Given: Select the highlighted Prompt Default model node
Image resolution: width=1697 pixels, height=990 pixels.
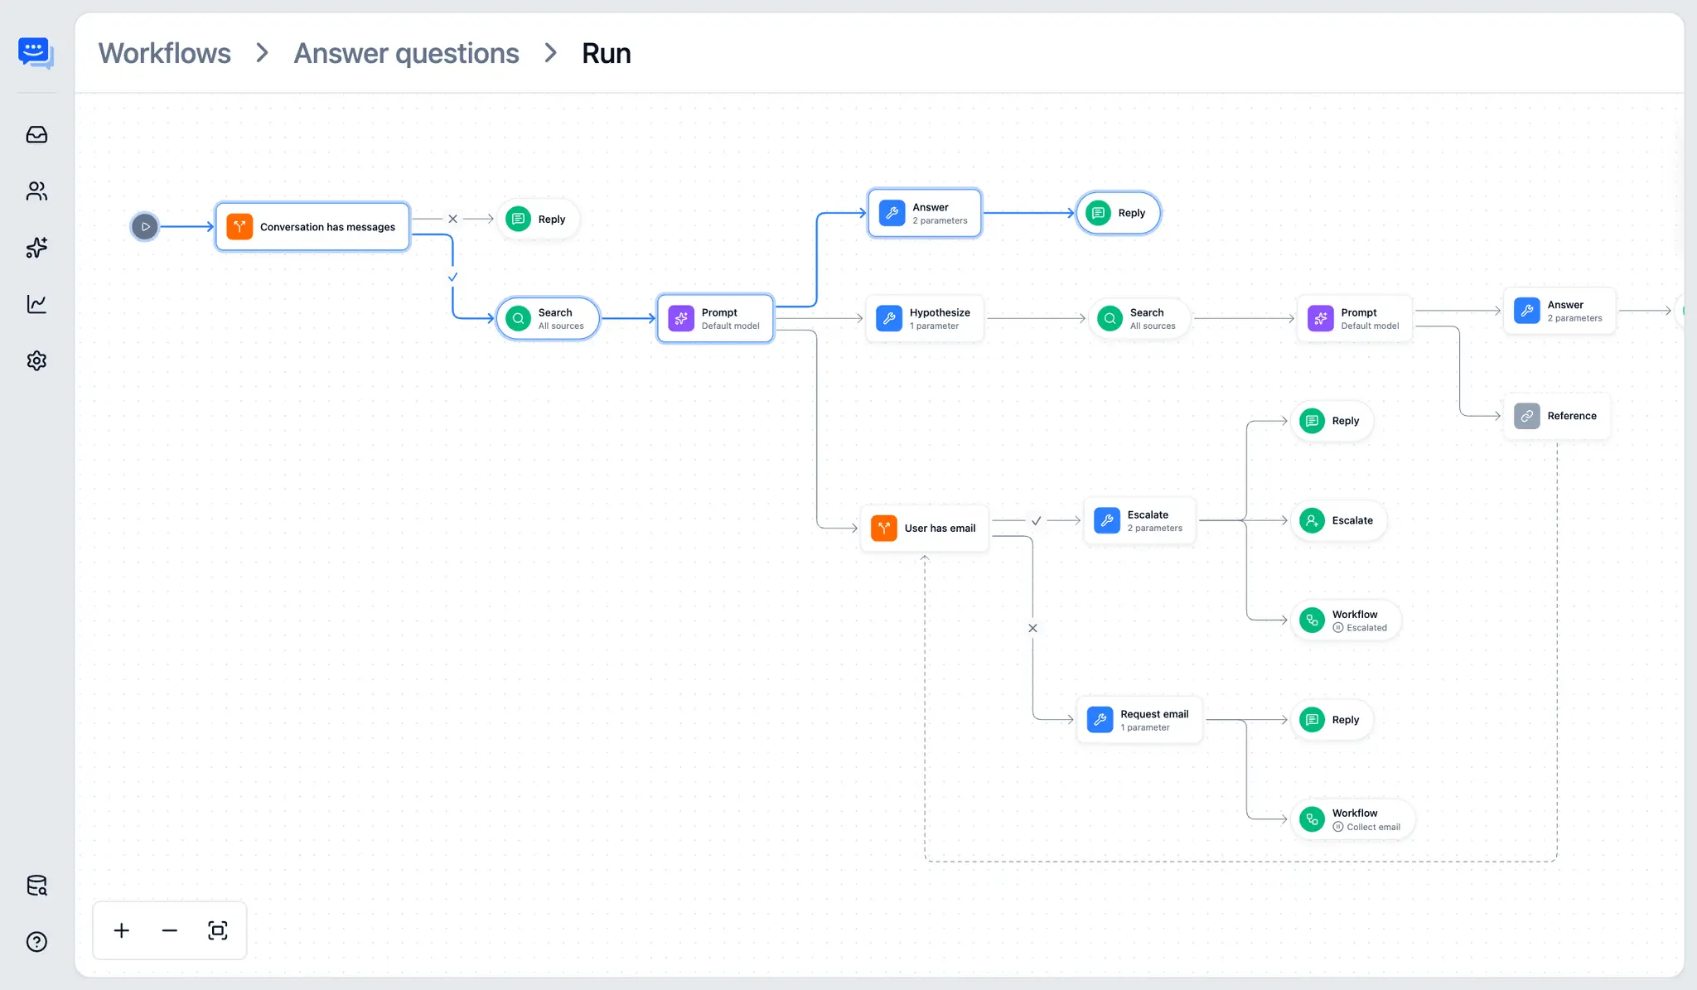Looking at the screenshot, I should [715, 318].
